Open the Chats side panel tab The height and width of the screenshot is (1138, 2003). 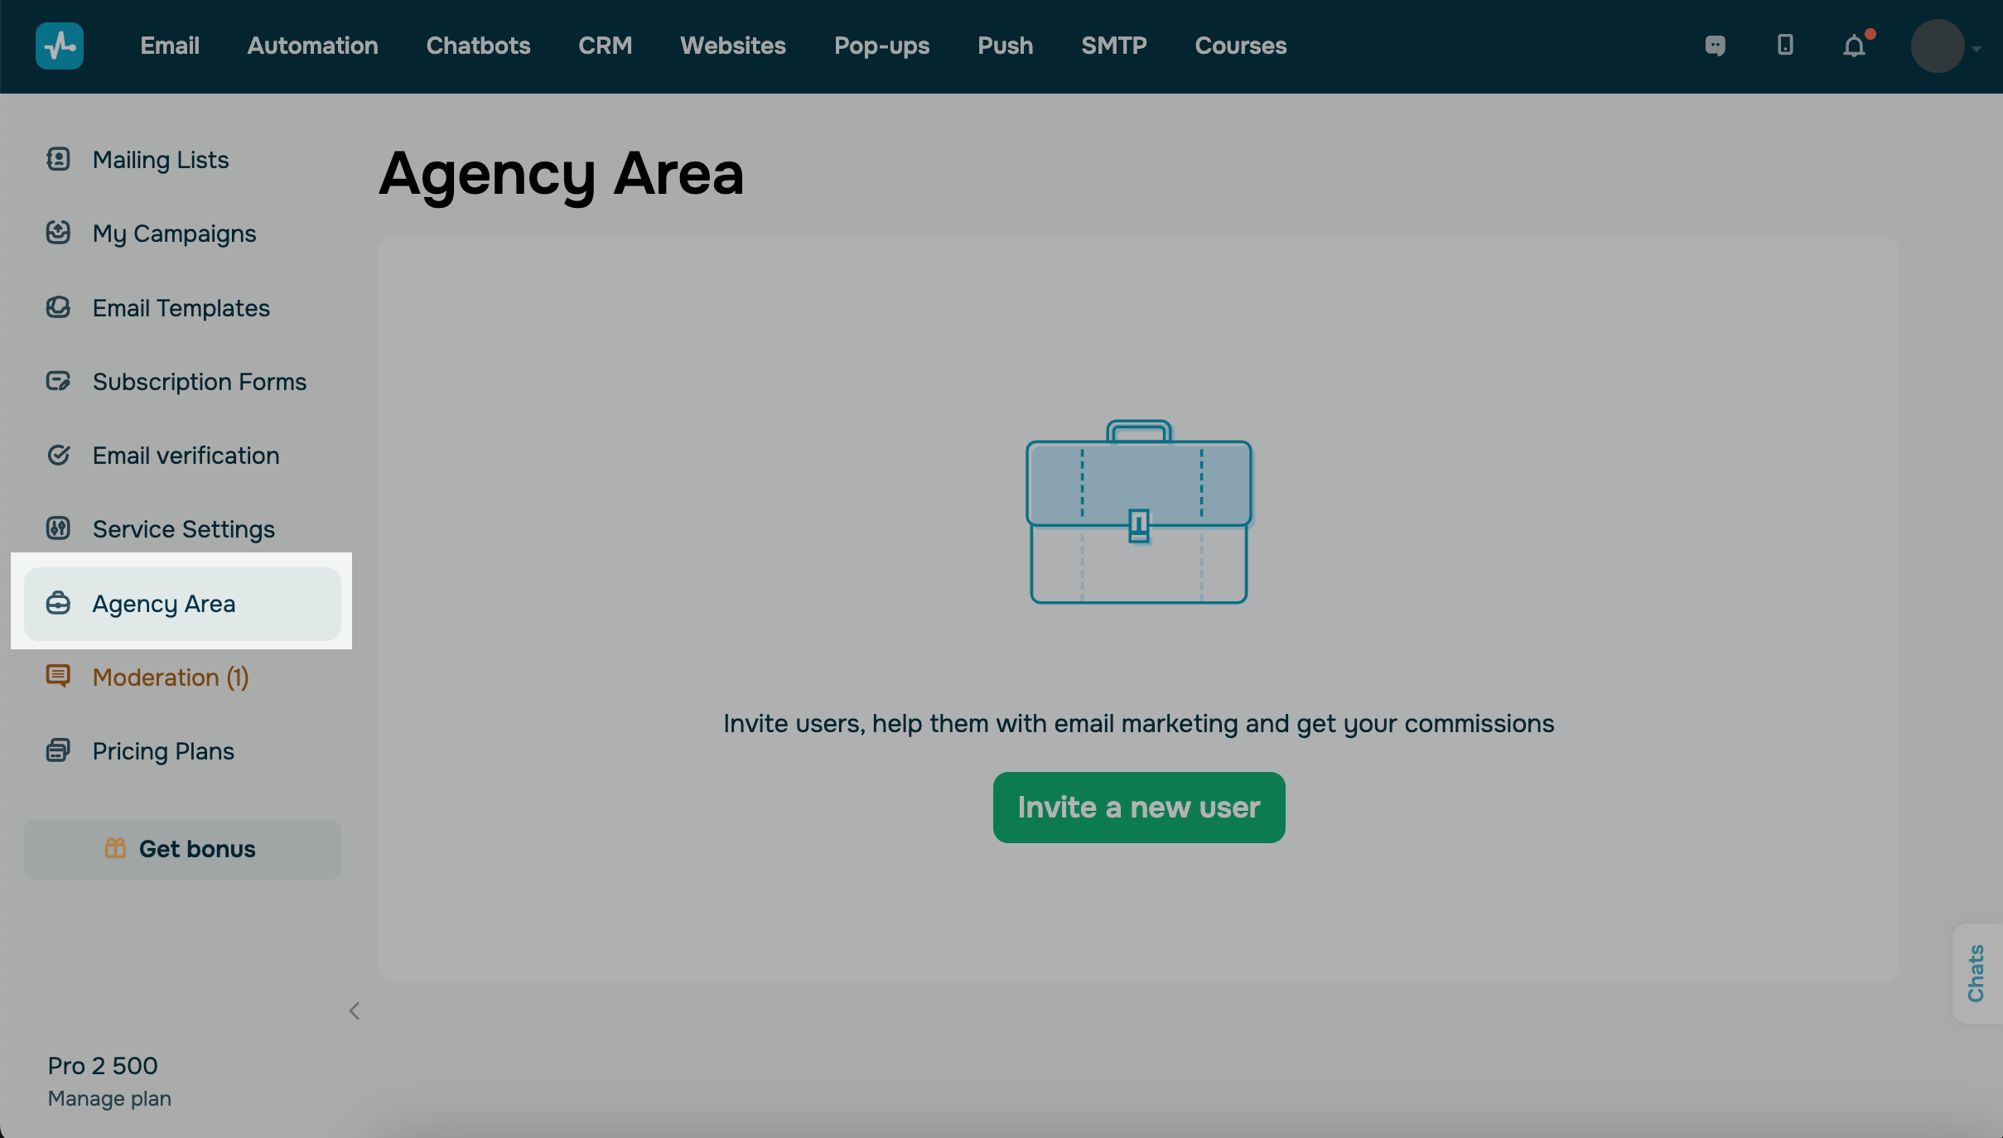[1976, 973]
